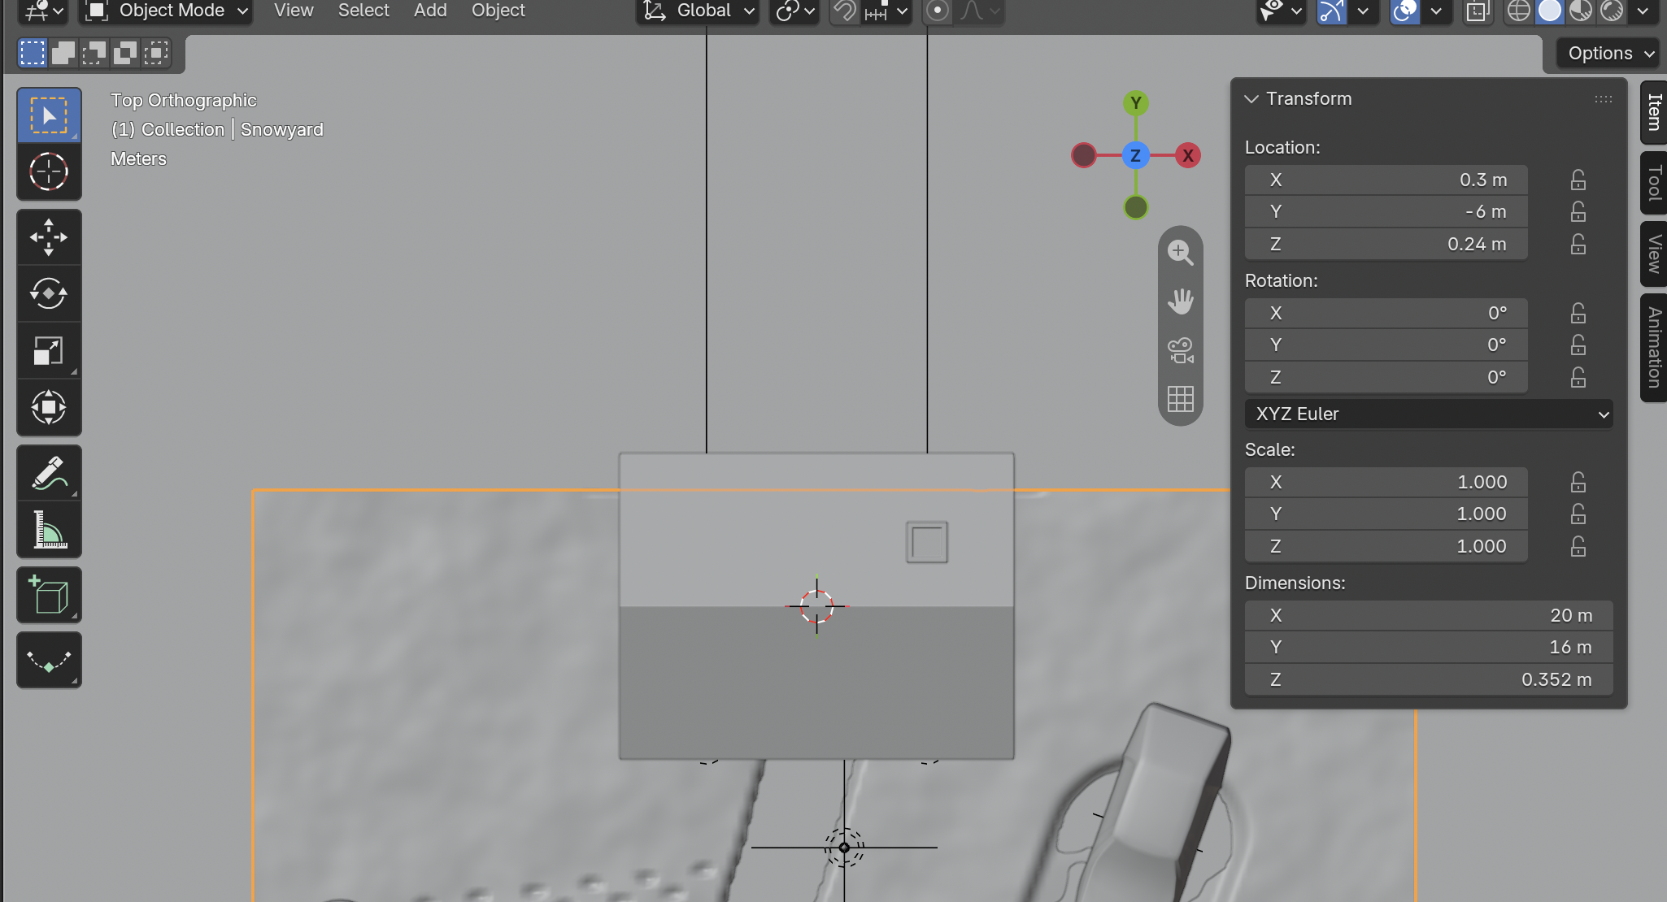Toggle X-Ray mode
Viewport: 1667px width, 902px height.
[1478, 11]
